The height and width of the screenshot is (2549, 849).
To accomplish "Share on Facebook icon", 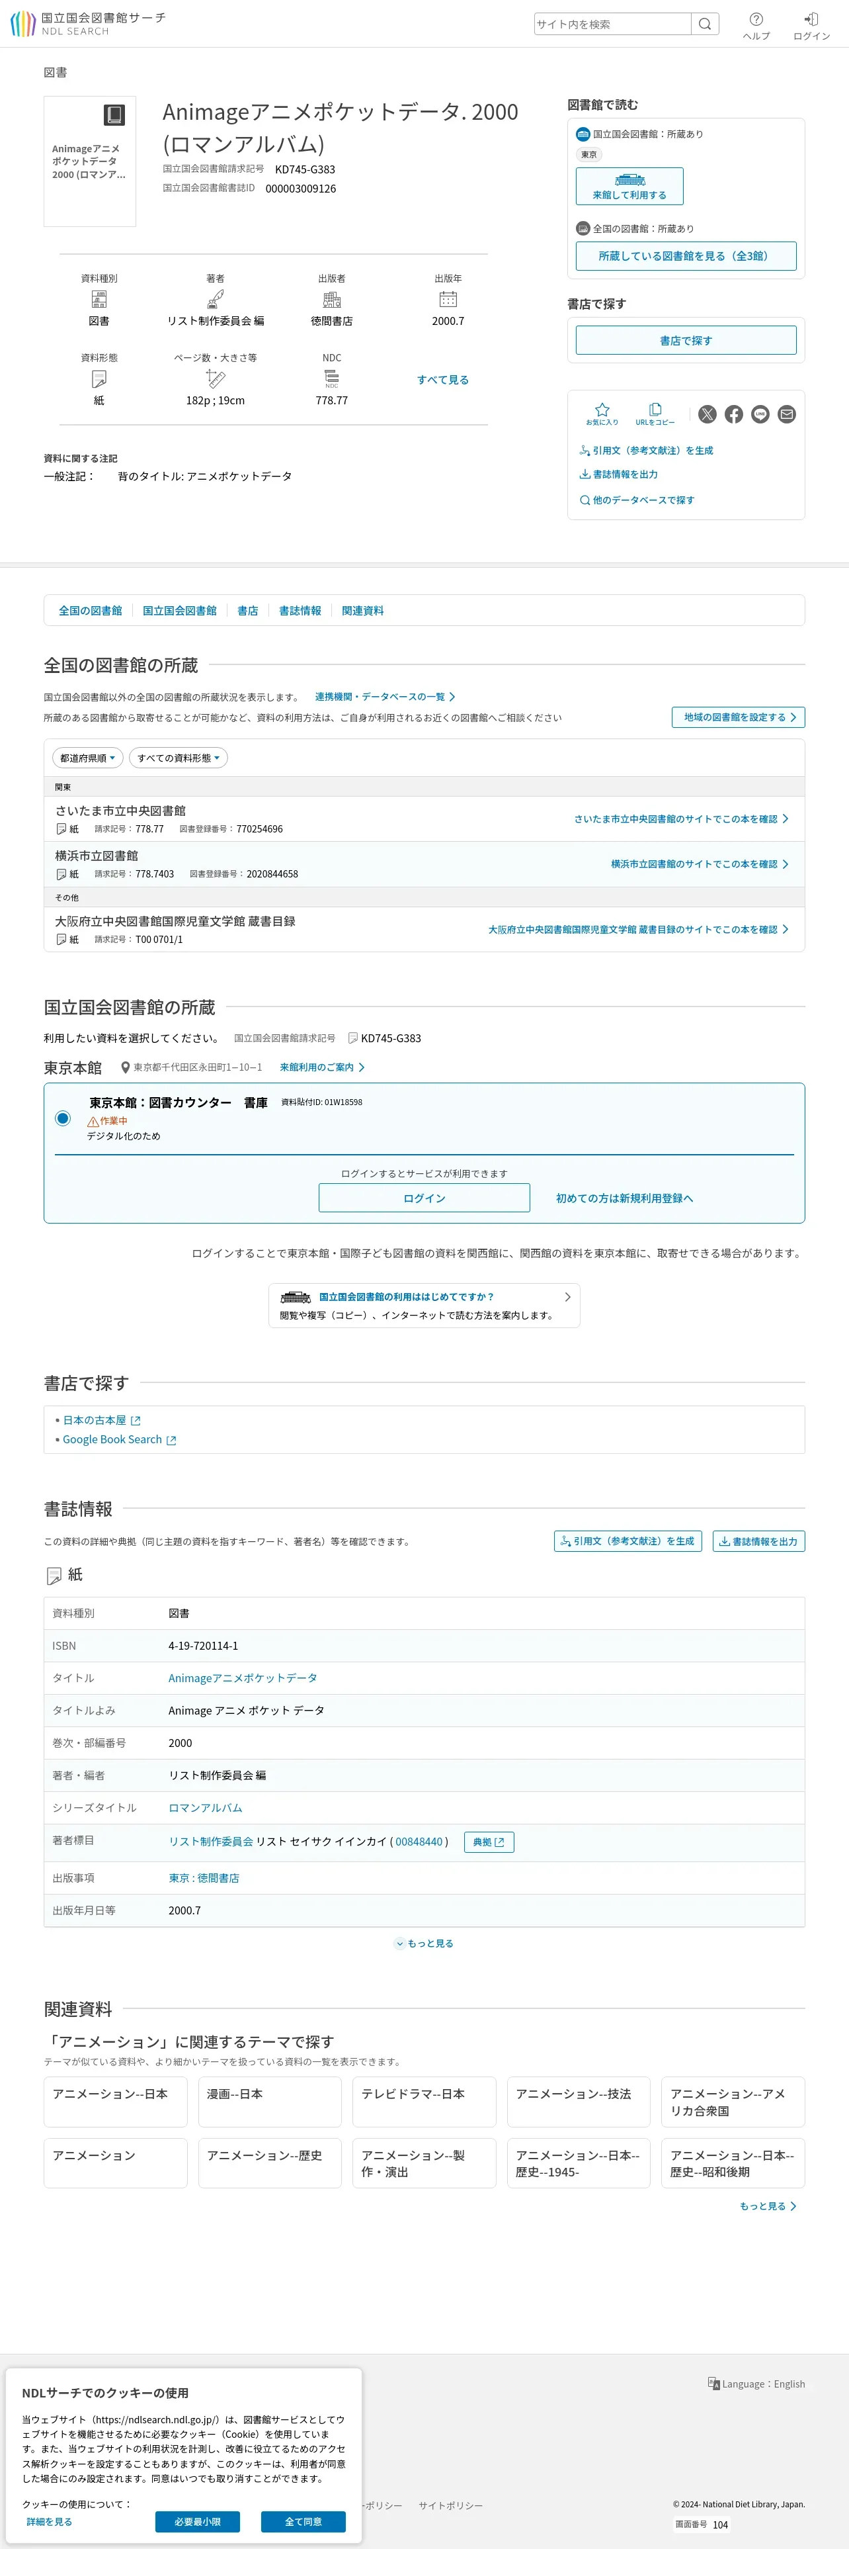I will 733,414.
